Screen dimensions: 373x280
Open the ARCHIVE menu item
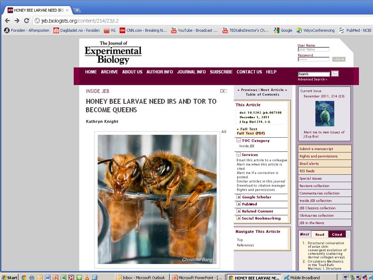(109, 72)
